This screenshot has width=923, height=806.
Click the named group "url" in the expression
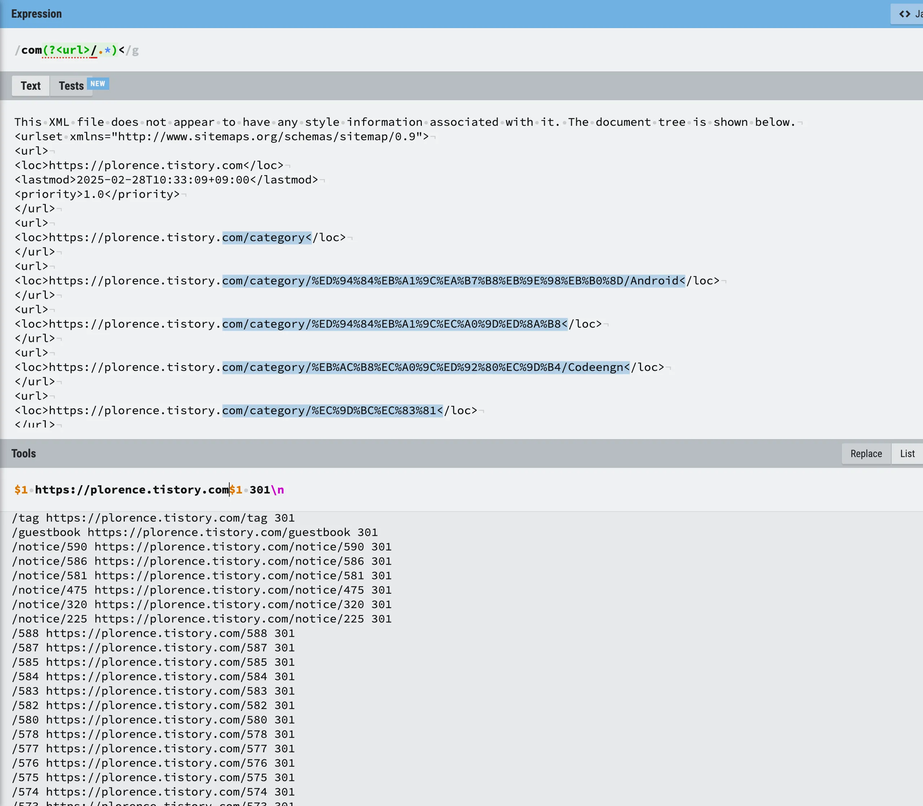coord(72,50)
